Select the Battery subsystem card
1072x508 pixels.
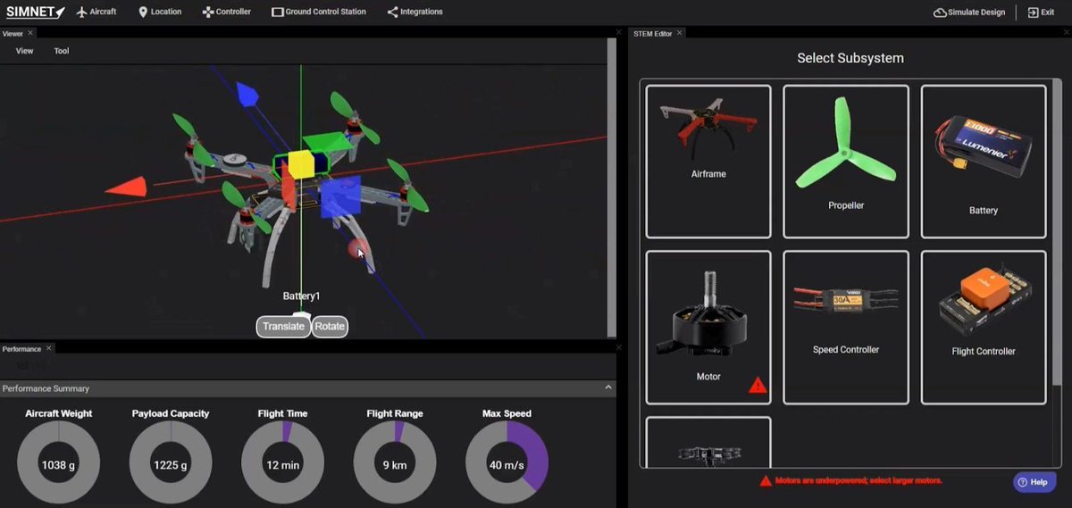click(x=984, y=162)
